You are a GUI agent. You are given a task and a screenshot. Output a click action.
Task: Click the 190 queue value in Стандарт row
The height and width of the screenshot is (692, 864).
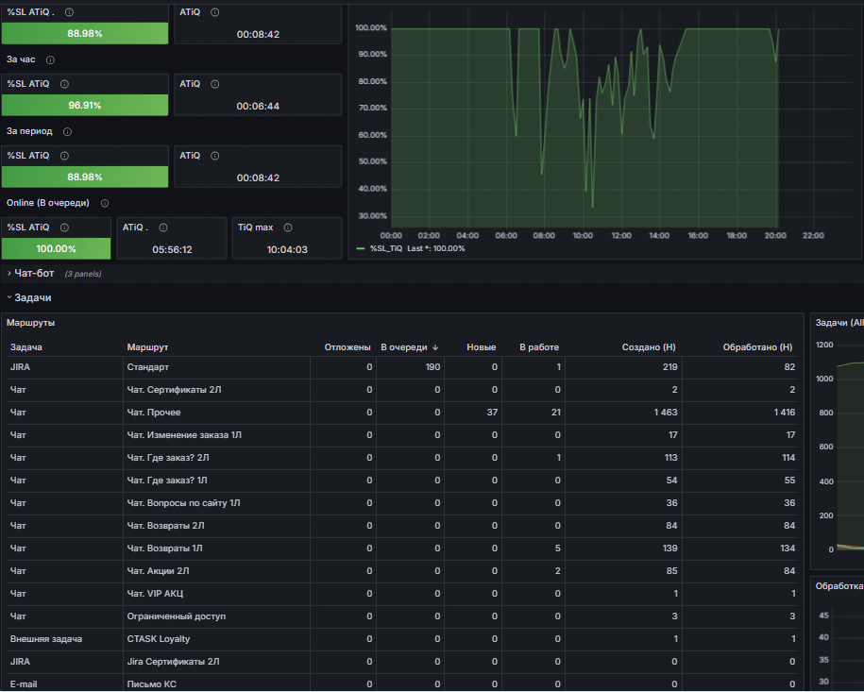pos(432,367)
